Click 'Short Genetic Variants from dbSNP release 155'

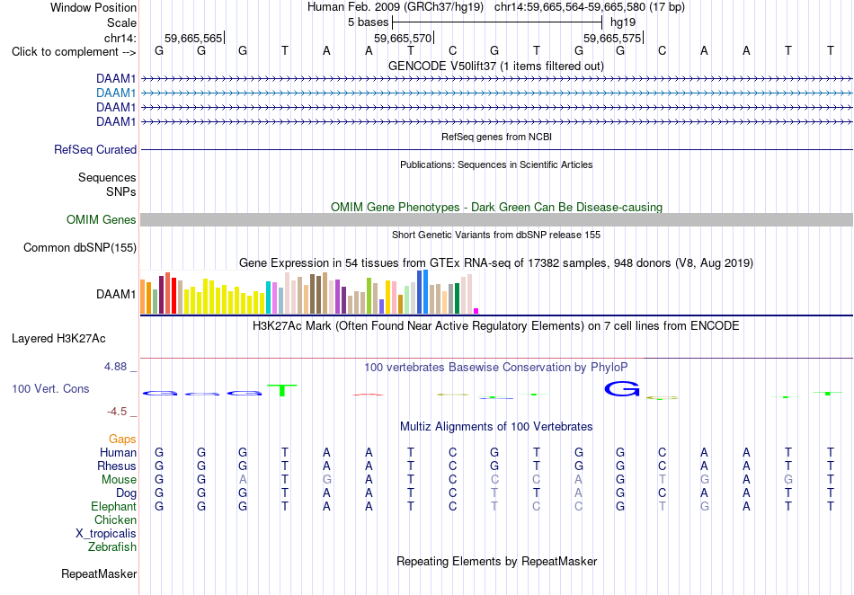pos(496,235)
